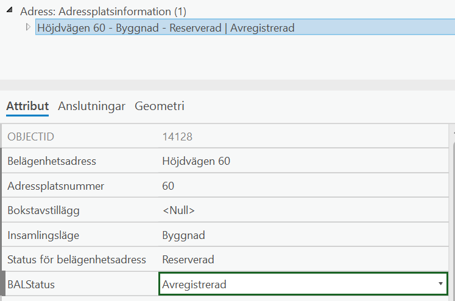Click the OBJECTID field label

(x=30, y=137)
